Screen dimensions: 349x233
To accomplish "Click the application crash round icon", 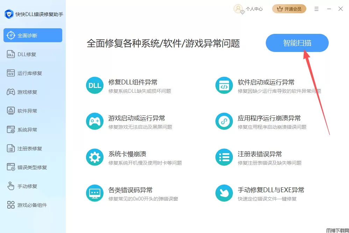I will coord(224,121).
